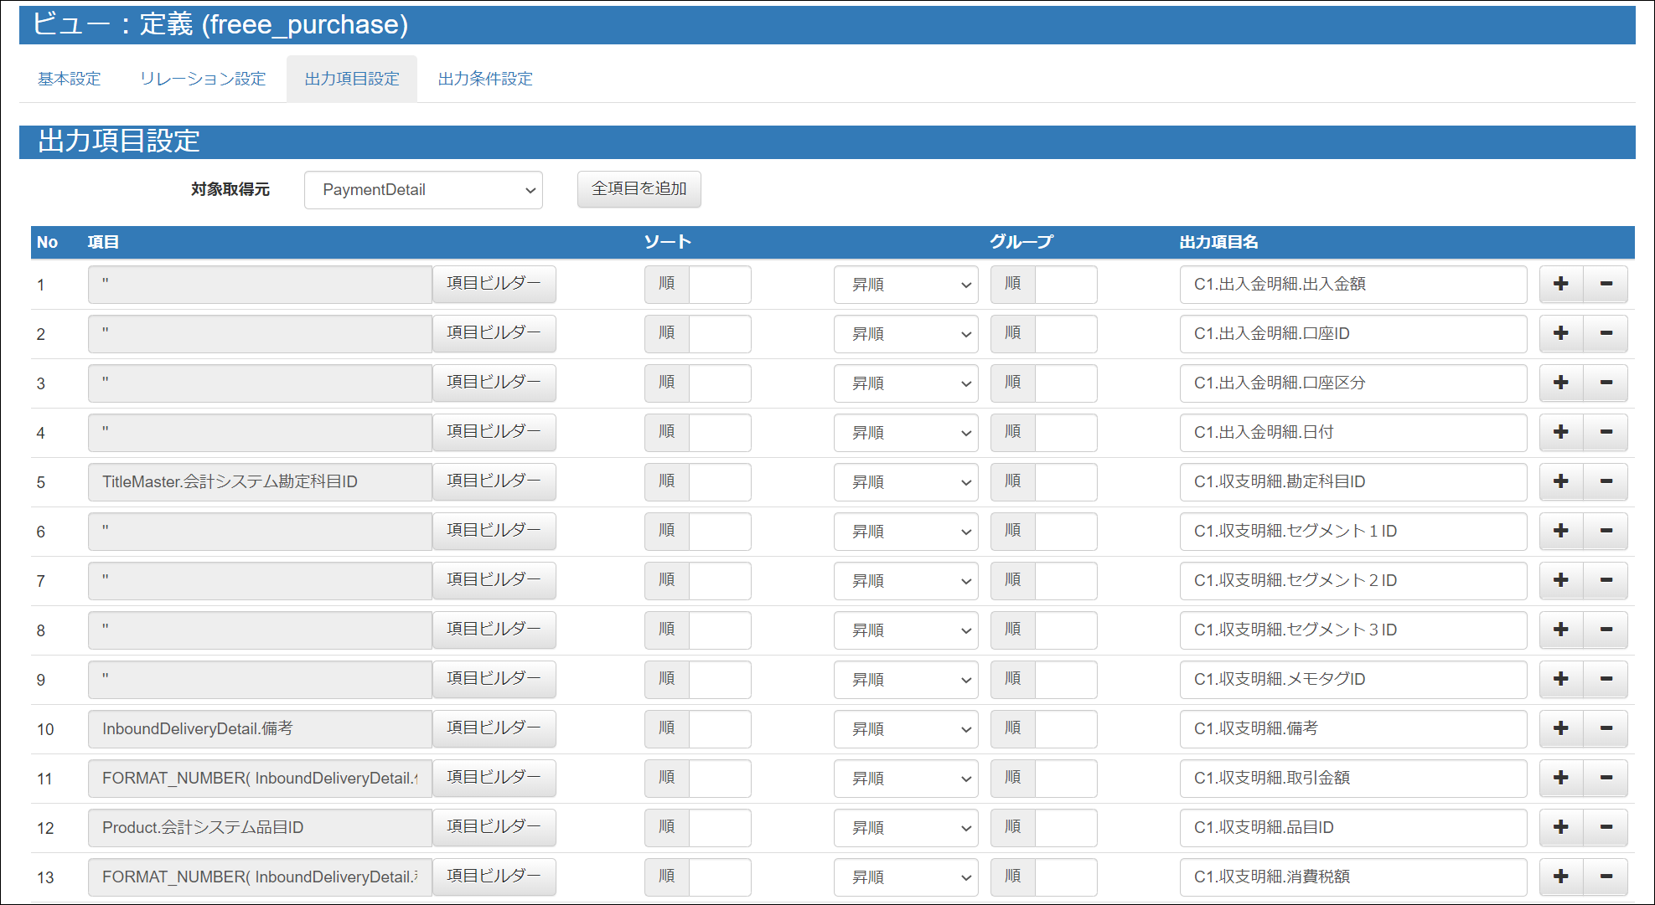The width and height of the screenshot is (1655, 905).
Task: Click 全項目を追加 button
Action: click(639, 189)
